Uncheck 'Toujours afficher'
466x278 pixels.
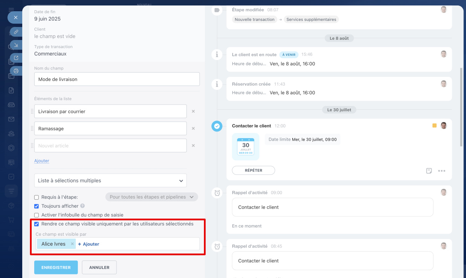36,206
